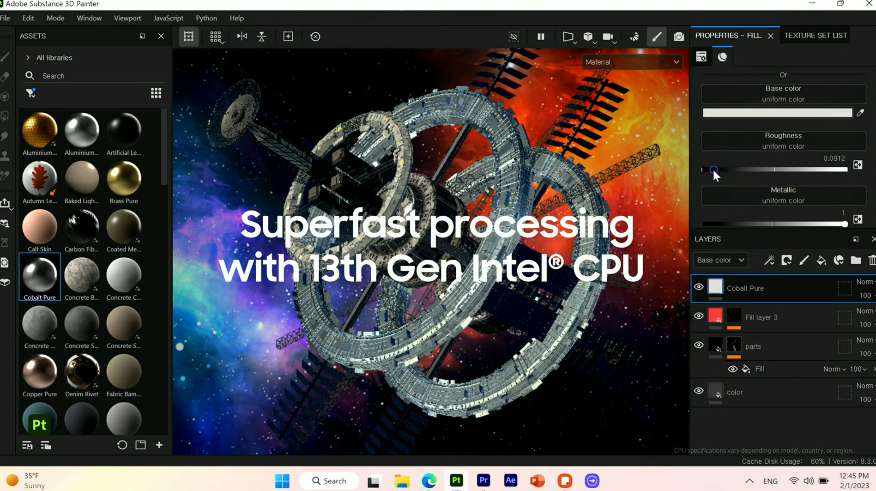Open the Python menu
Image resolution: width=876 pixels, height=491 pixels.
point(206,18)
